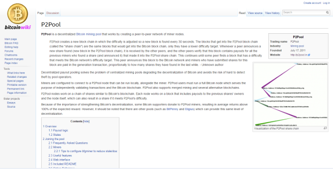Click the P2Pool page heading
The image size is (333, 169).
pos(51,24)
